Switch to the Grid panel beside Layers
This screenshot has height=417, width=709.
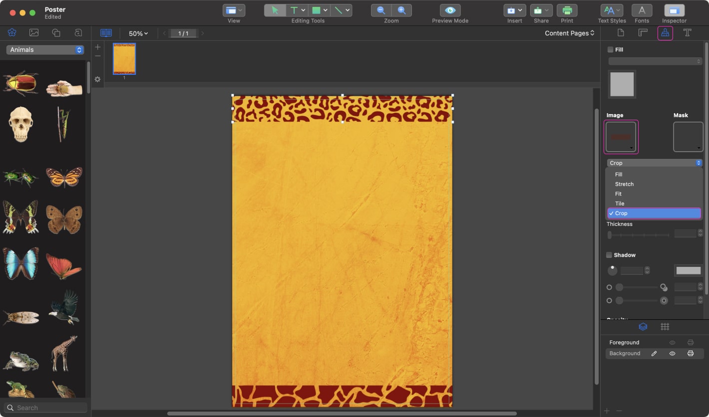click(x=665, y=327)
